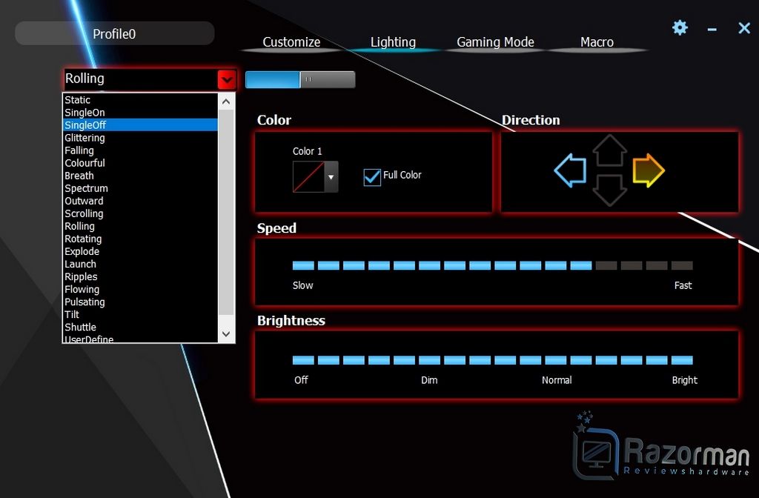Choose the up direction arrow
This screenshot has width=759, height=498.
coord(610,150)
